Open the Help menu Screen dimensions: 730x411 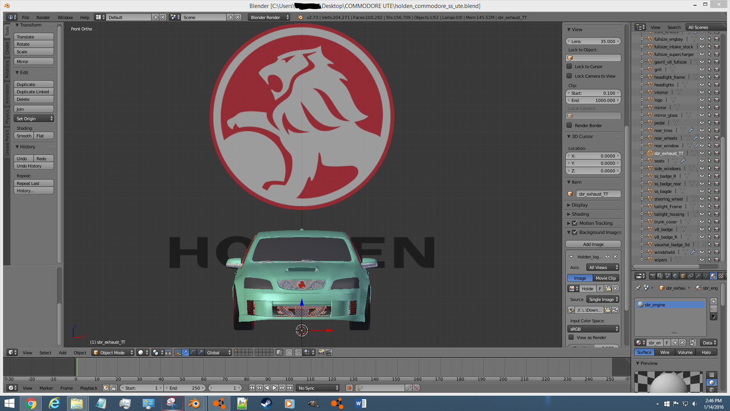click(84, 18)
